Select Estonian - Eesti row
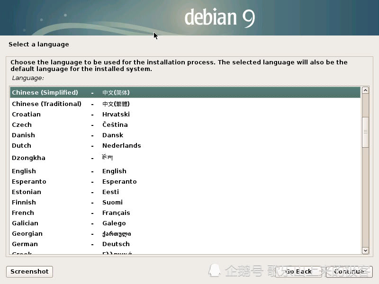The image size is (379, 284). (185, 192)
